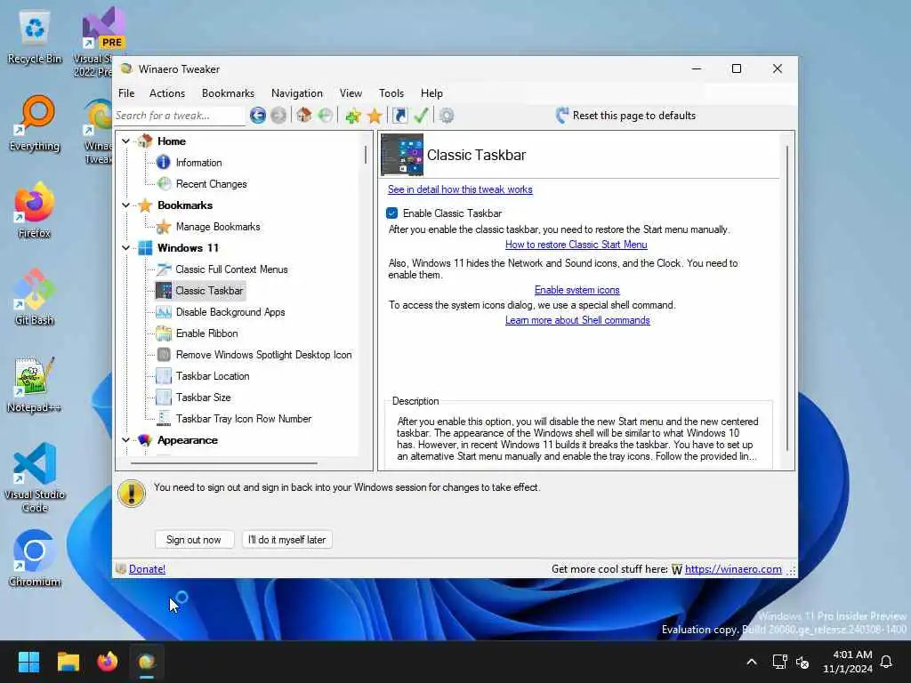Select the Information tree item
Viewport: 911px width, 683px height.
[x=198, y=163]
